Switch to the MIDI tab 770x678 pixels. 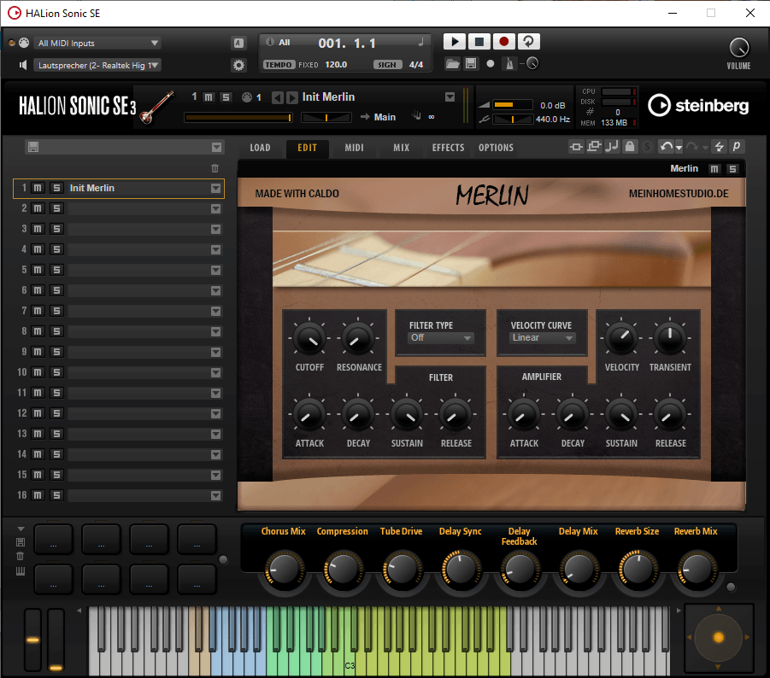(x=354, y=148)
